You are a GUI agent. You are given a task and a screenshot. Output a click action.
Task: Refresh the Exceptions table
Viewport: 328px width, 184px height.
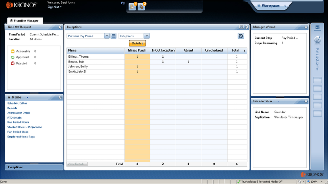[x=241, y=36]
